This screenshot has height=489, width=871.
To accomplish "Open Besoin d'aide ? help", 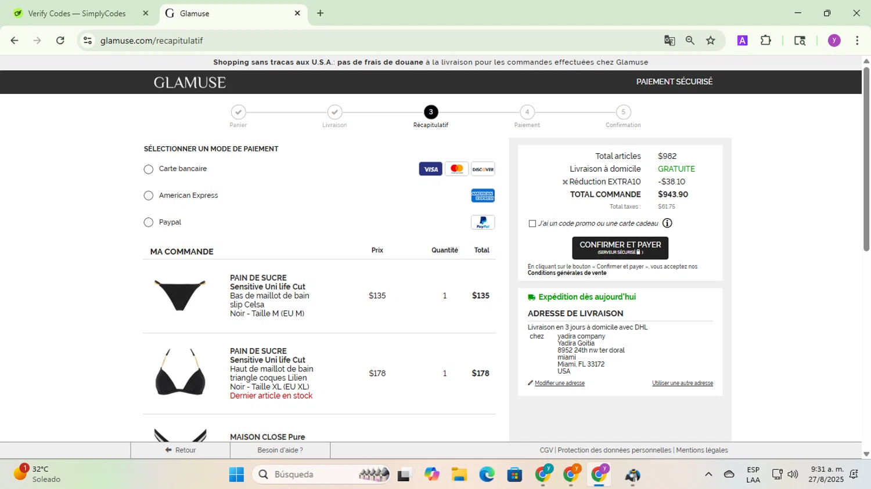I will pos(280,450).
